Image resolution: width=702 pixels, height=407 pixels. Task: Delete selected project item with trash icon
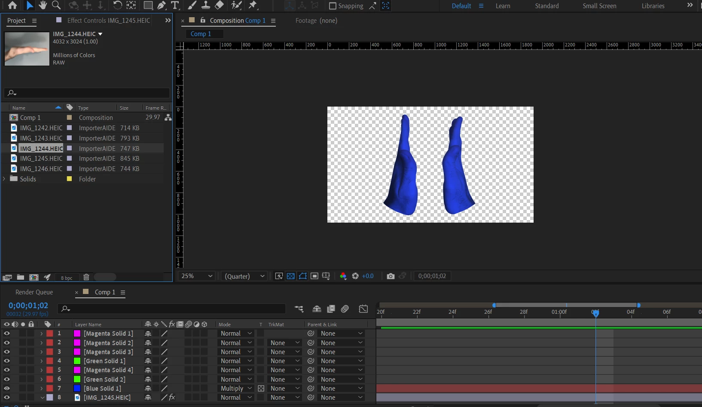(x=86, y=277)
